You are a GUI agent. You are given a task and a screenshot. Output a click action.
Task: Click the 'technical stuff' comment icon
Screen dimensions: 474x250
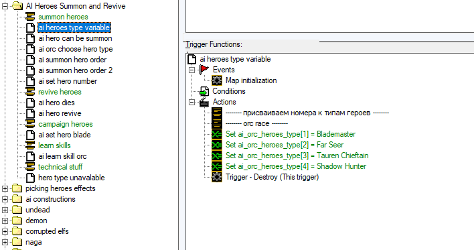30,167
